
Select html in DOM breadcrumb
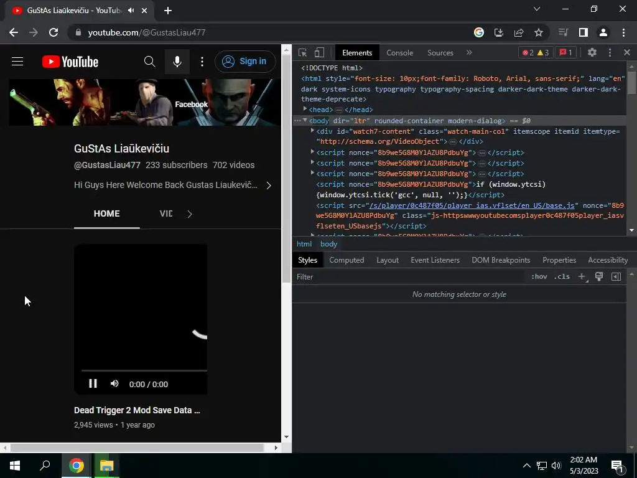304,244
